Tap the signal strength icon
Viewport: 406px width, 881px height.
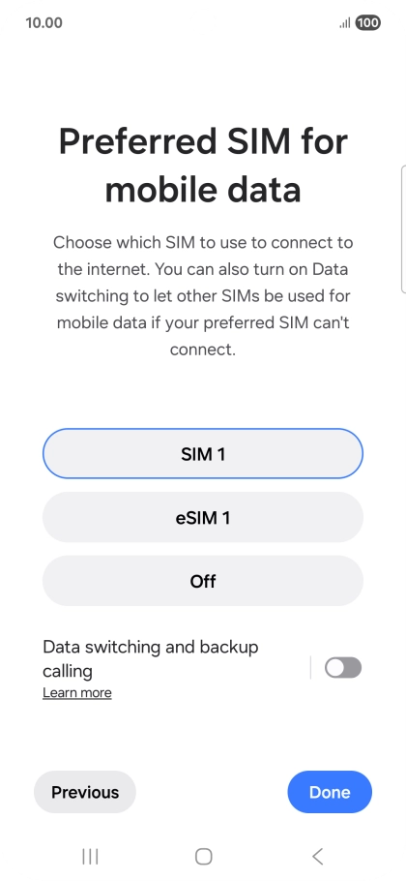click(x=345, y=23)
